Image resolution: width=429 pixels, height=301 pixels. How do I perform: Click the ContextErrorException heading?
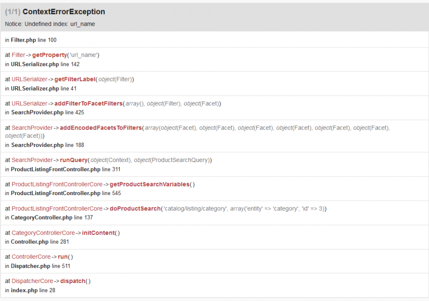coord(63,12)
